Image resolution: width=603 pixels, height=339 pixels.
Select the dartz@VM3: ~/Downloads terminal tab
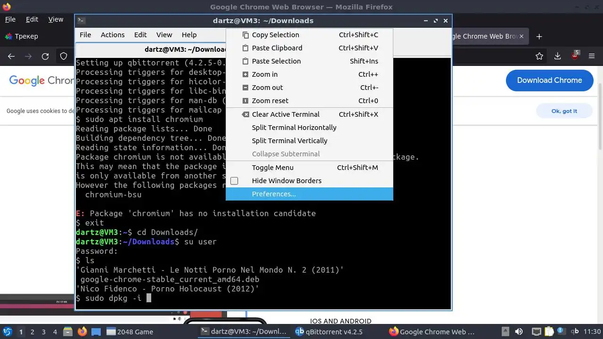[186, 49]
